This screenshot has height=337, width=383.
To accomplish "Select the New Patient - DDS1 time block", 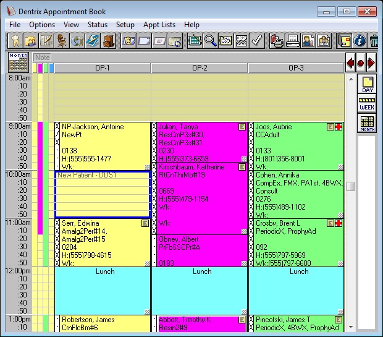I will pyautogui.click(x=103, y=194).
